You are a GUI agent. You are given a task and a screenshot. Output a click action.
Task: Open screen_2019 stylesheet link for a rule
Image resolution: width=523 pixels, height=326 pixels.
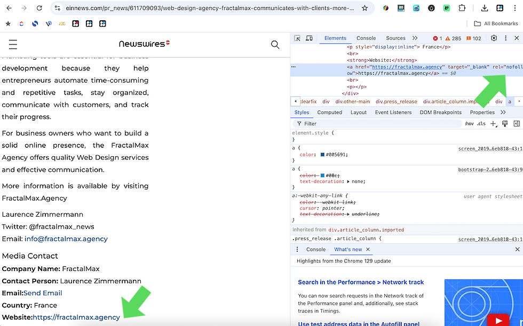[x=490, y=149]
